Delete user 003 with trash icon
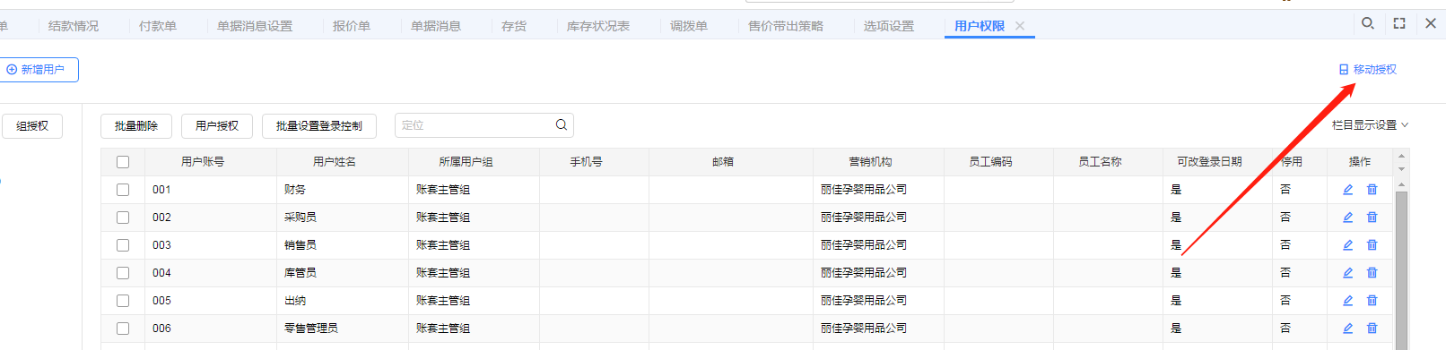 (x=1372, y=245)
